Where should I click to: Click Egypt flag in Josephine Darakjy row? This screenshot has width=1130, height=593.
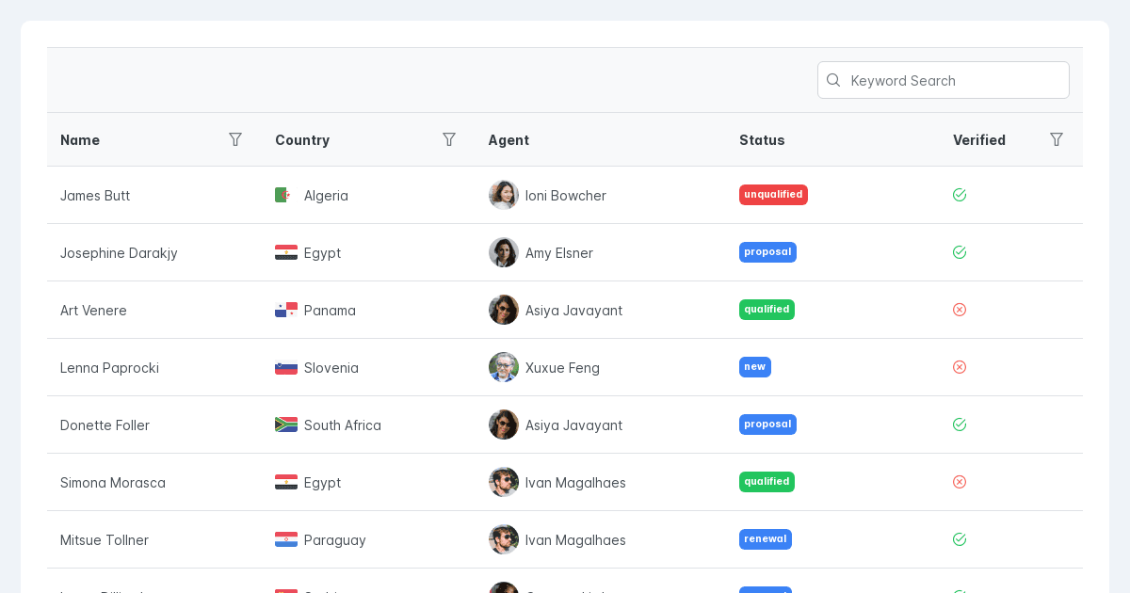(285, 252)
